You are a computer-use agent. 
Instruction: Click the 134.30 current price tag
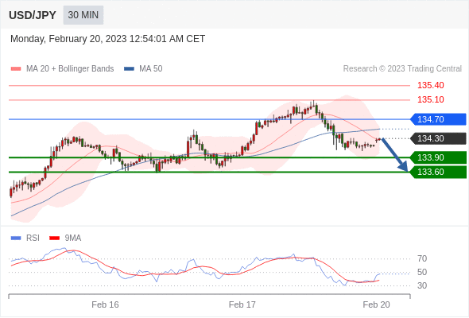click(x=438, y=138)
